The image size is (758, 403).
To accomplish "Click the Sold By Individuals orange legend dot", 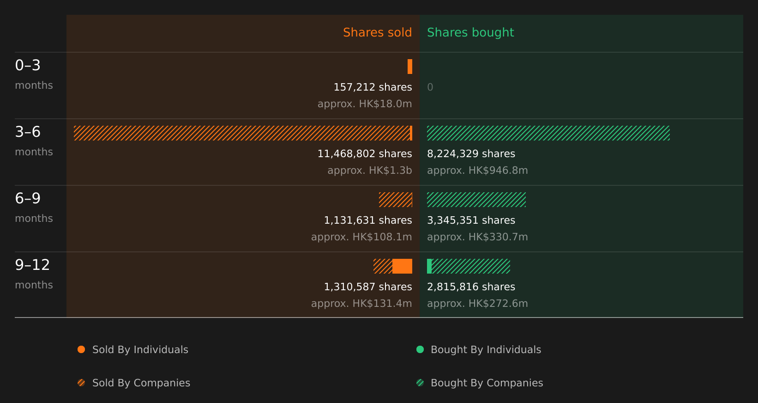I will click(x=81, y=349).
